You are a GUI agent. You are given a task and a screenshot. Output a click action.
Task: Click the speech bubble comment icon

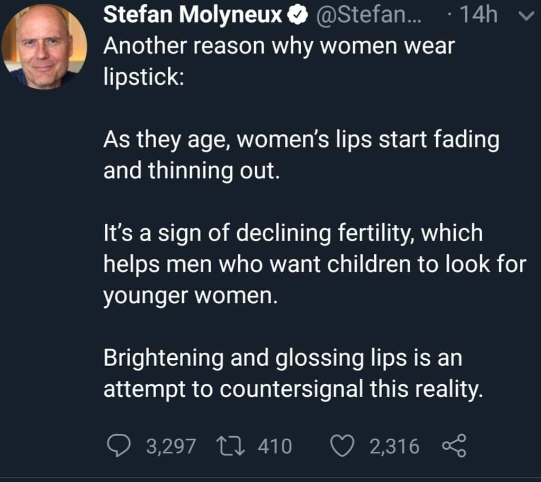point(119,446)
